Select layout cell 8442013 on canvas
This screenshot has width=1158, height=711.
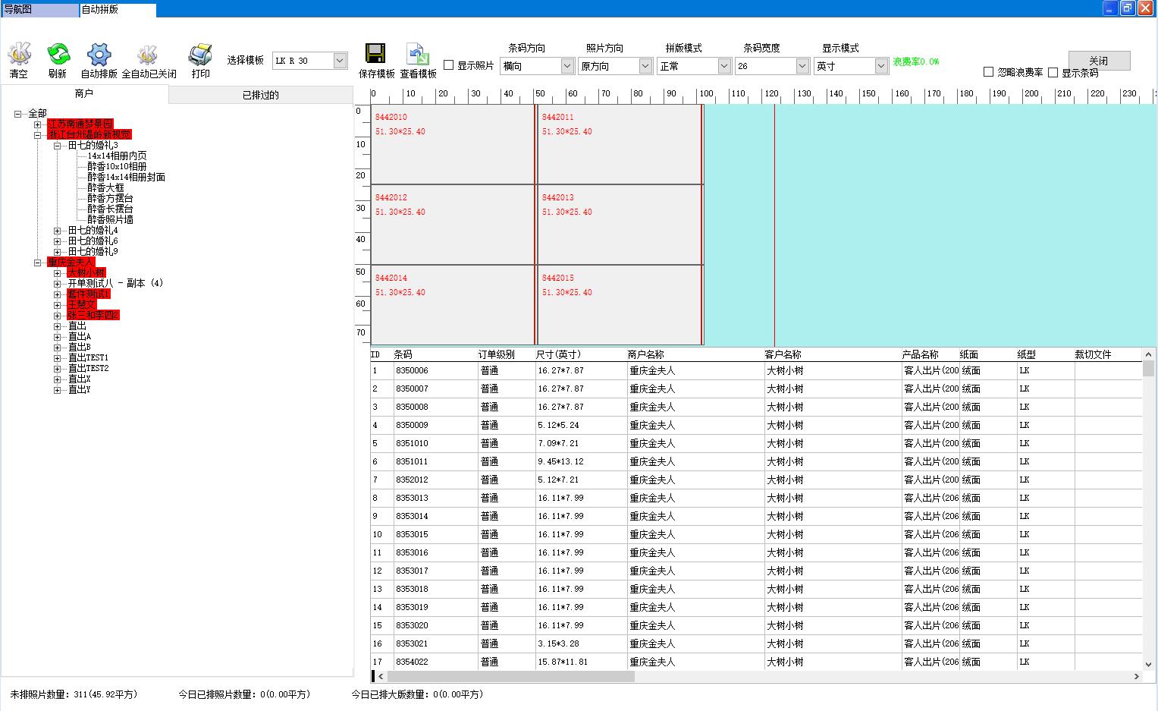coord(620,224)
